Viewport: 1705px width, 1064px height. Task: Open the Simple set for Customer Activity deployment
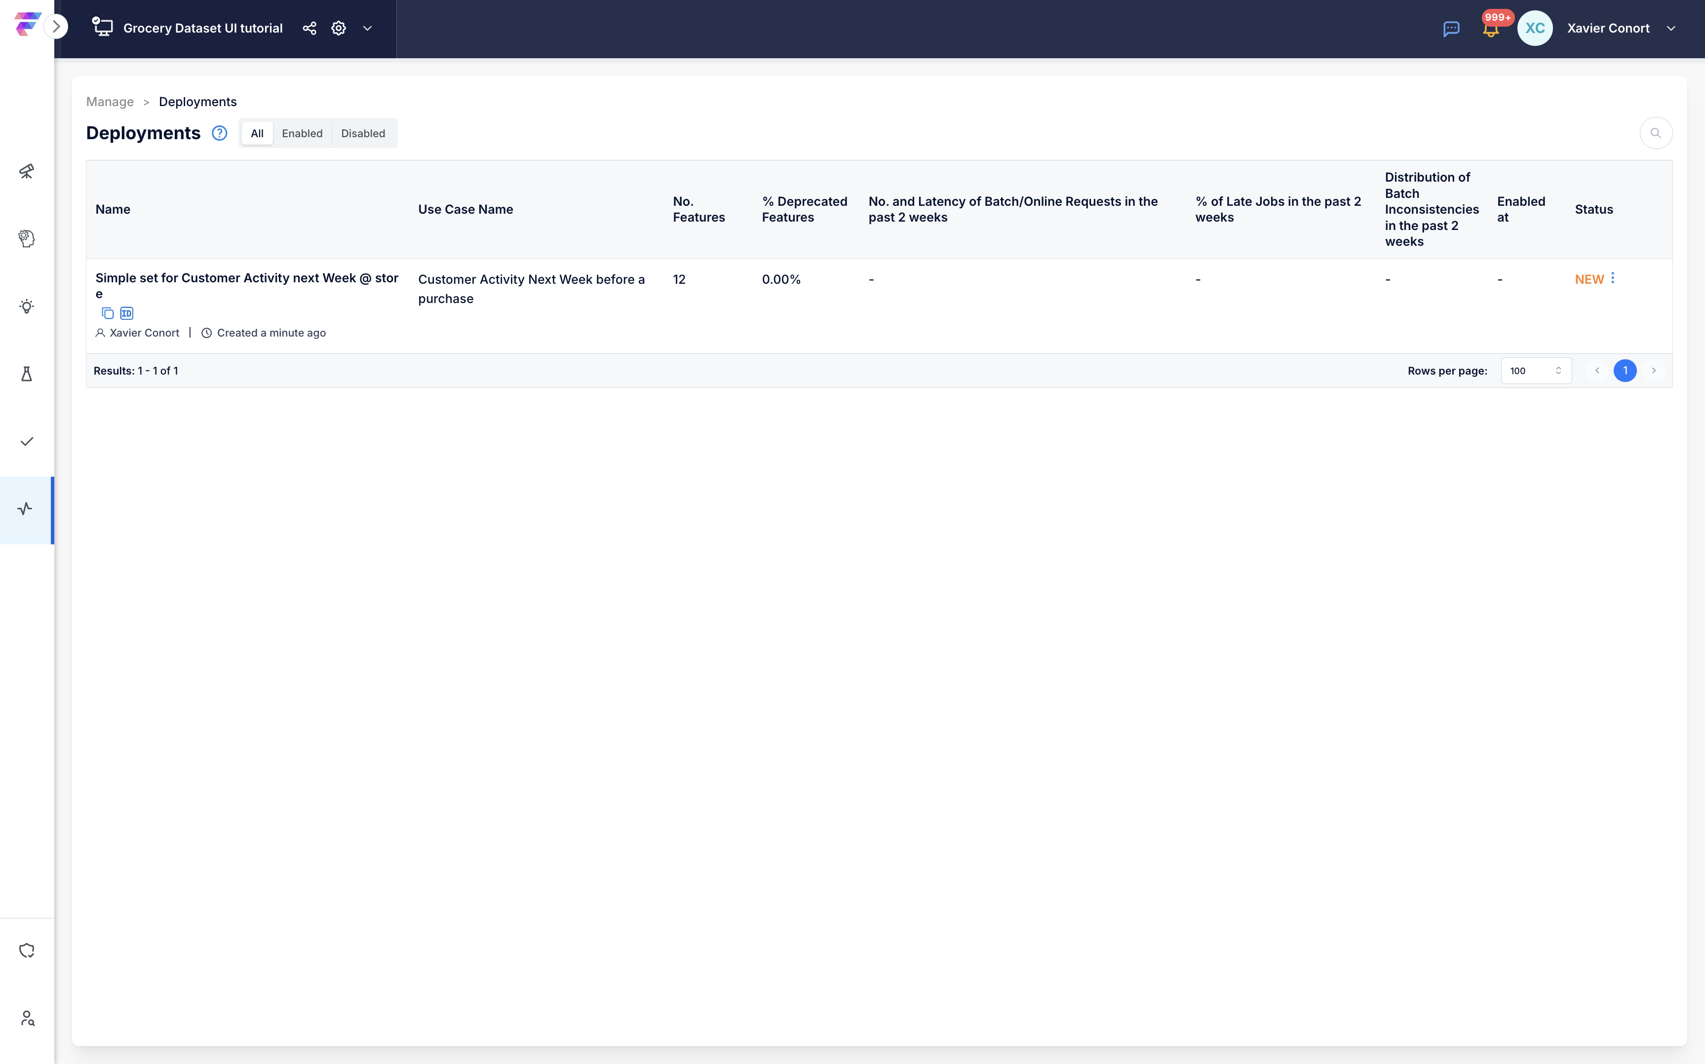247,285
